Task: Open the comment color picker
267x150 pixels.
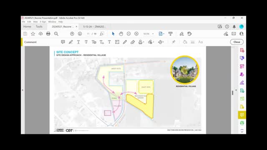Action: pos(185,42)
